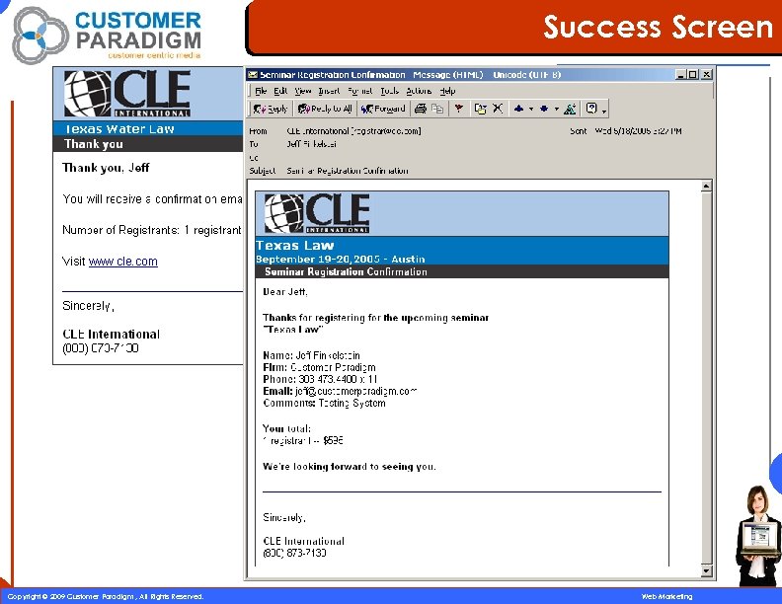
Task: Click the Subject line 'Seminar Registration Confirmation'
Action: [x=348, y=171]
